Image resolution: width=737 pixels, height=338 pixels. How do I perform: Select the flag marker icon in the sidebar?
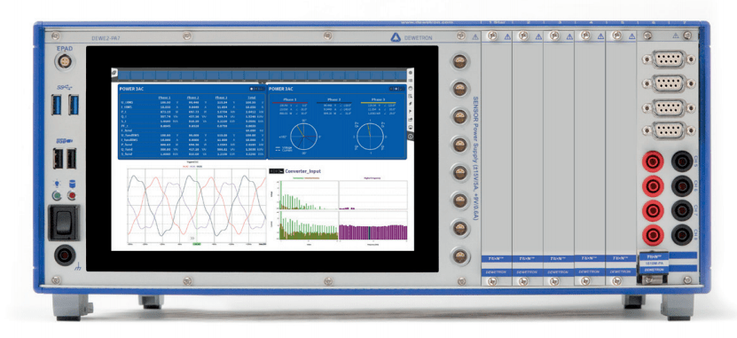[x=411, y=112]
